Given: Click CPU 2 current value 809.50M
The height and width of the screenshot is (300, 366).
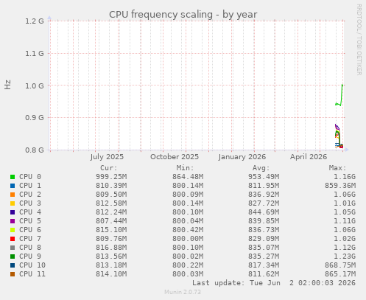Looking at the screenshot, I should tap(111, 195).
